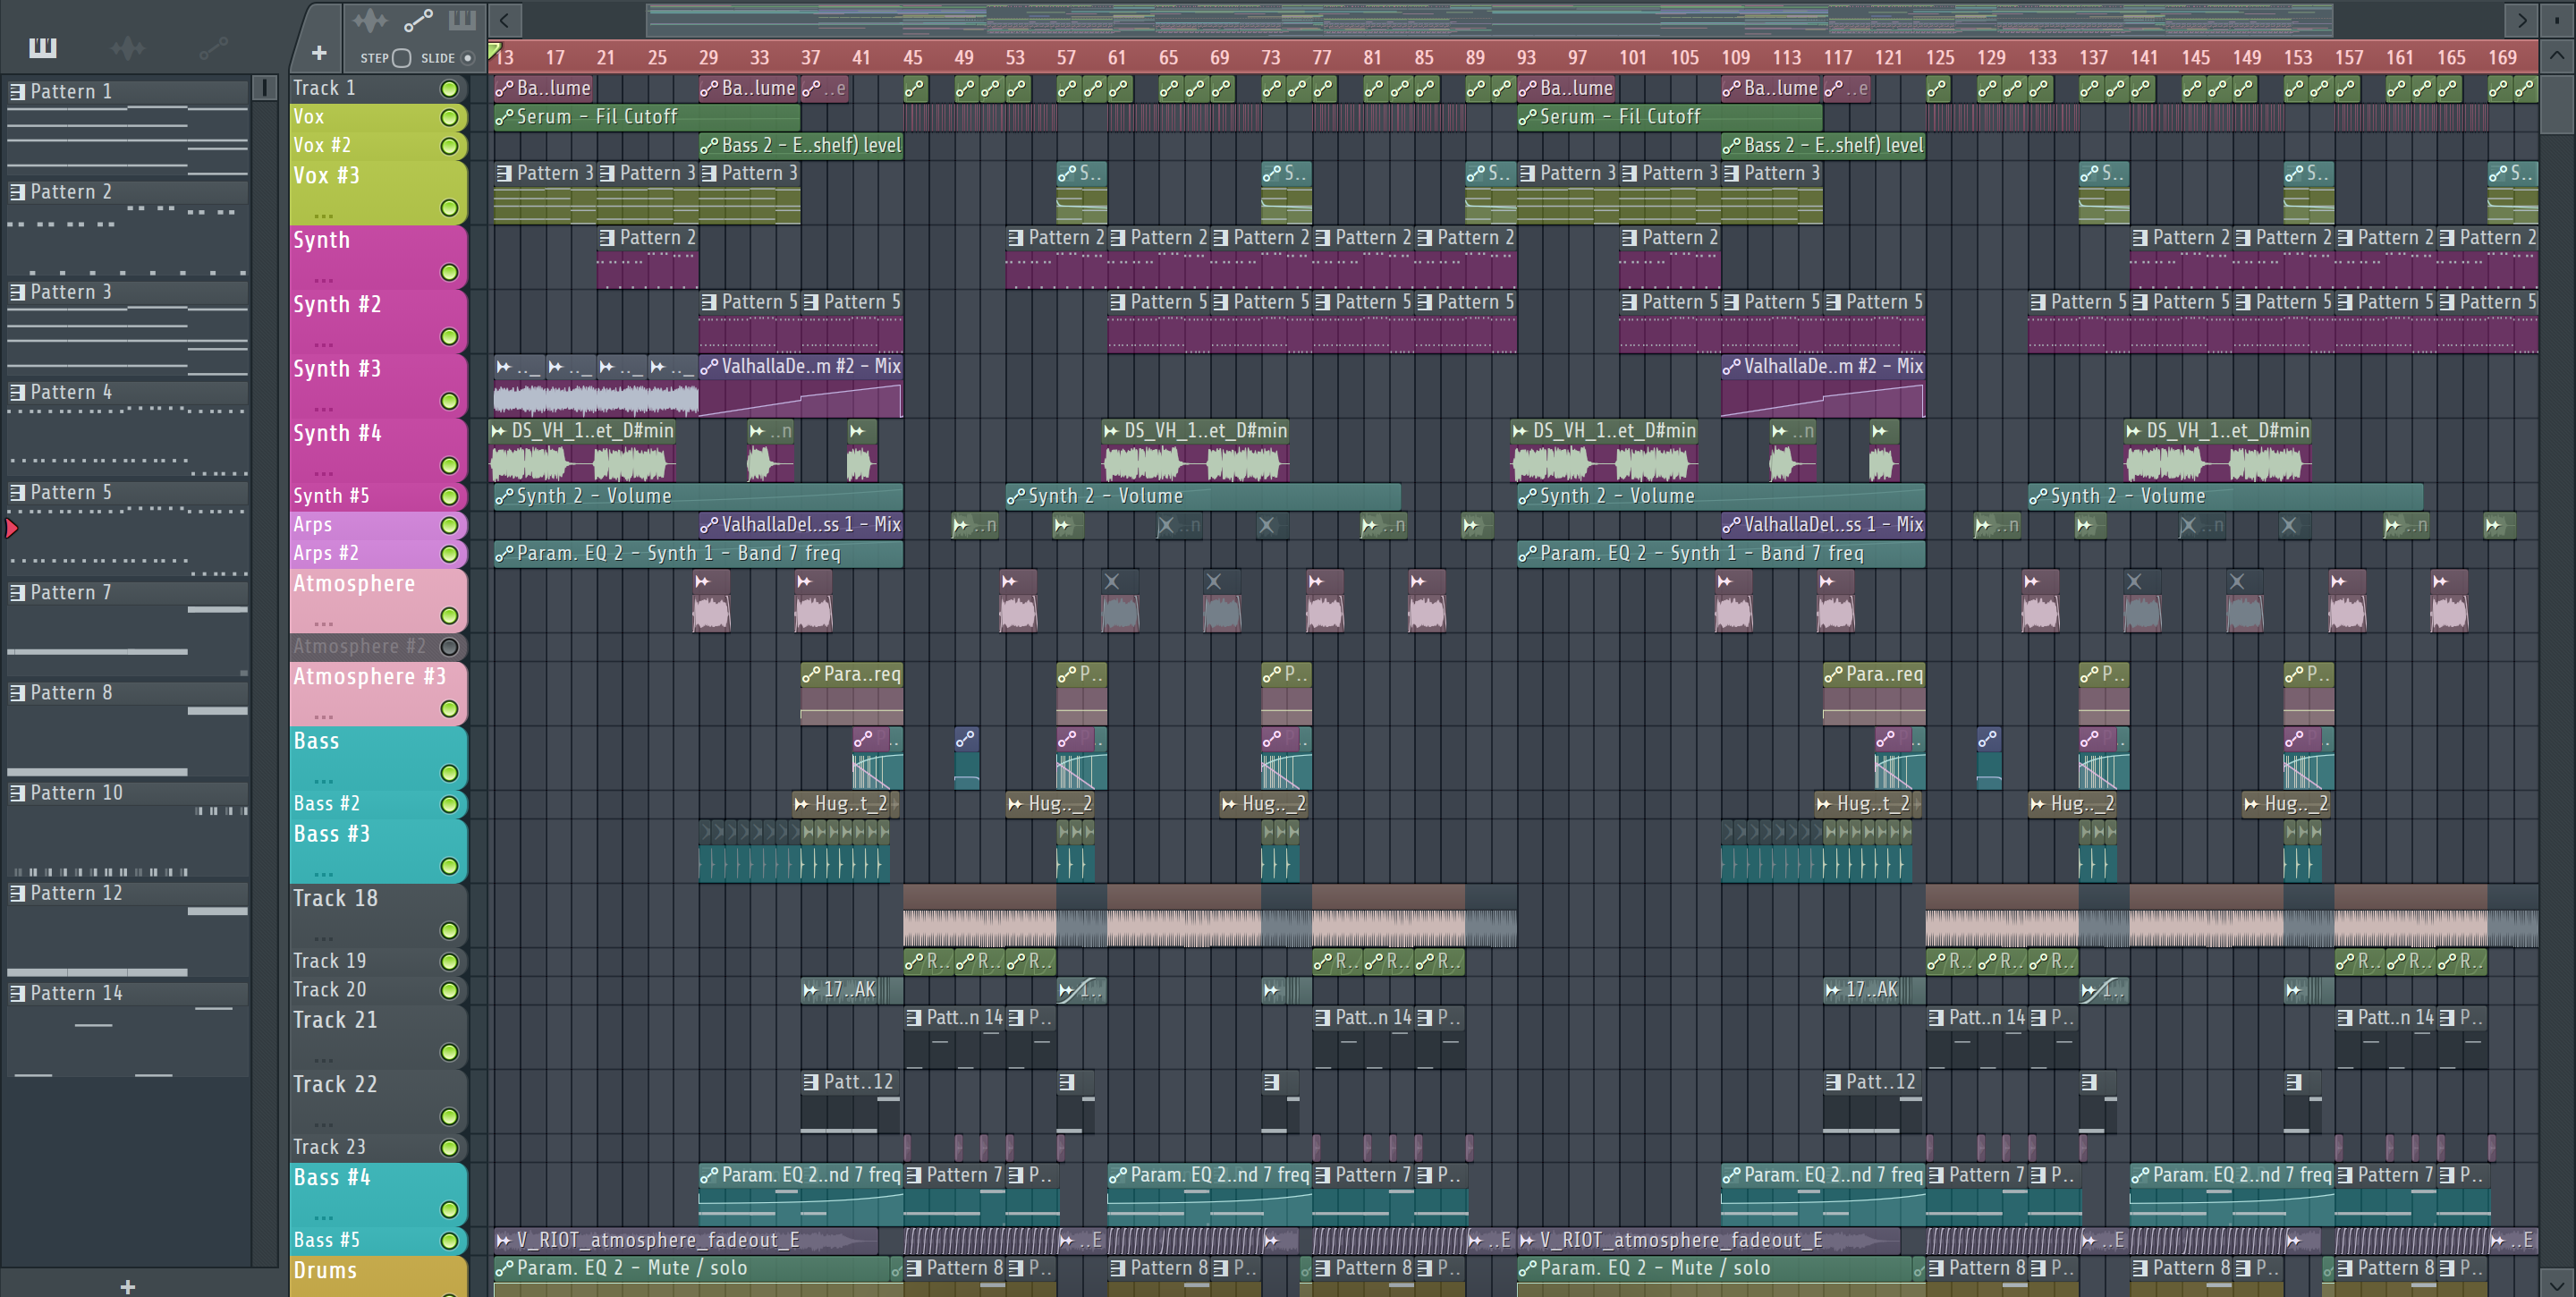Click the playlist overview minimap scrollbar
This screenshot has width=2576, height=1297.
(1490, 20)
